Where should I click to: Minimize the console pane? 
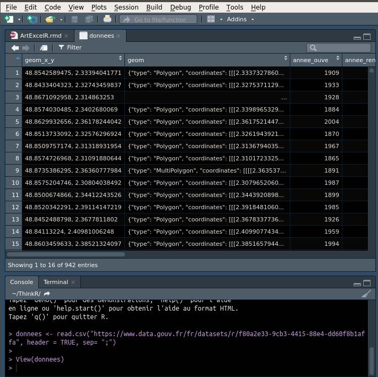[x=357, y=284]
